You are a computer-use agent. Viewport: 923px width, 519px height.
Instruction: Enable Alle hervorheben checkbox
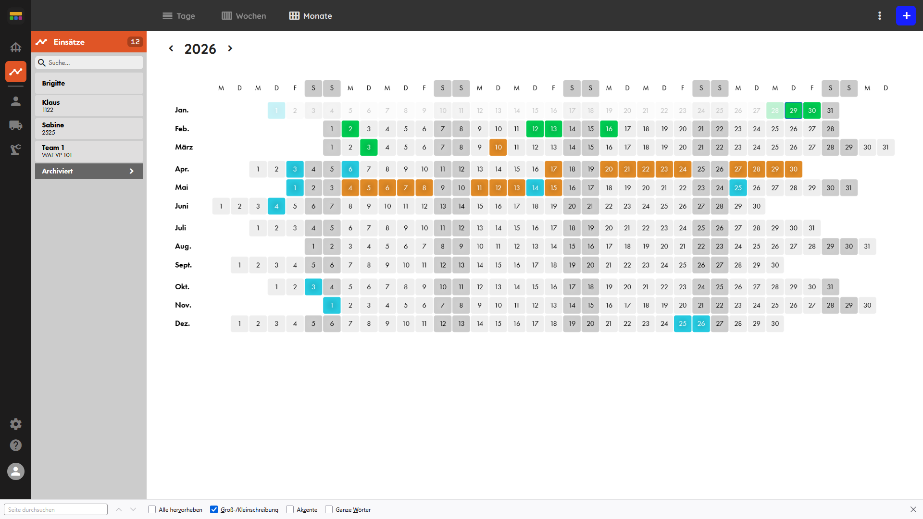[152, 509]
